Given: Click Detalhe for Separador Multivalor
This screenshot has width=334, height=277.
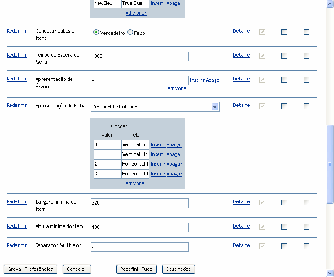Looking at the screenshot, I should point(241,246).
